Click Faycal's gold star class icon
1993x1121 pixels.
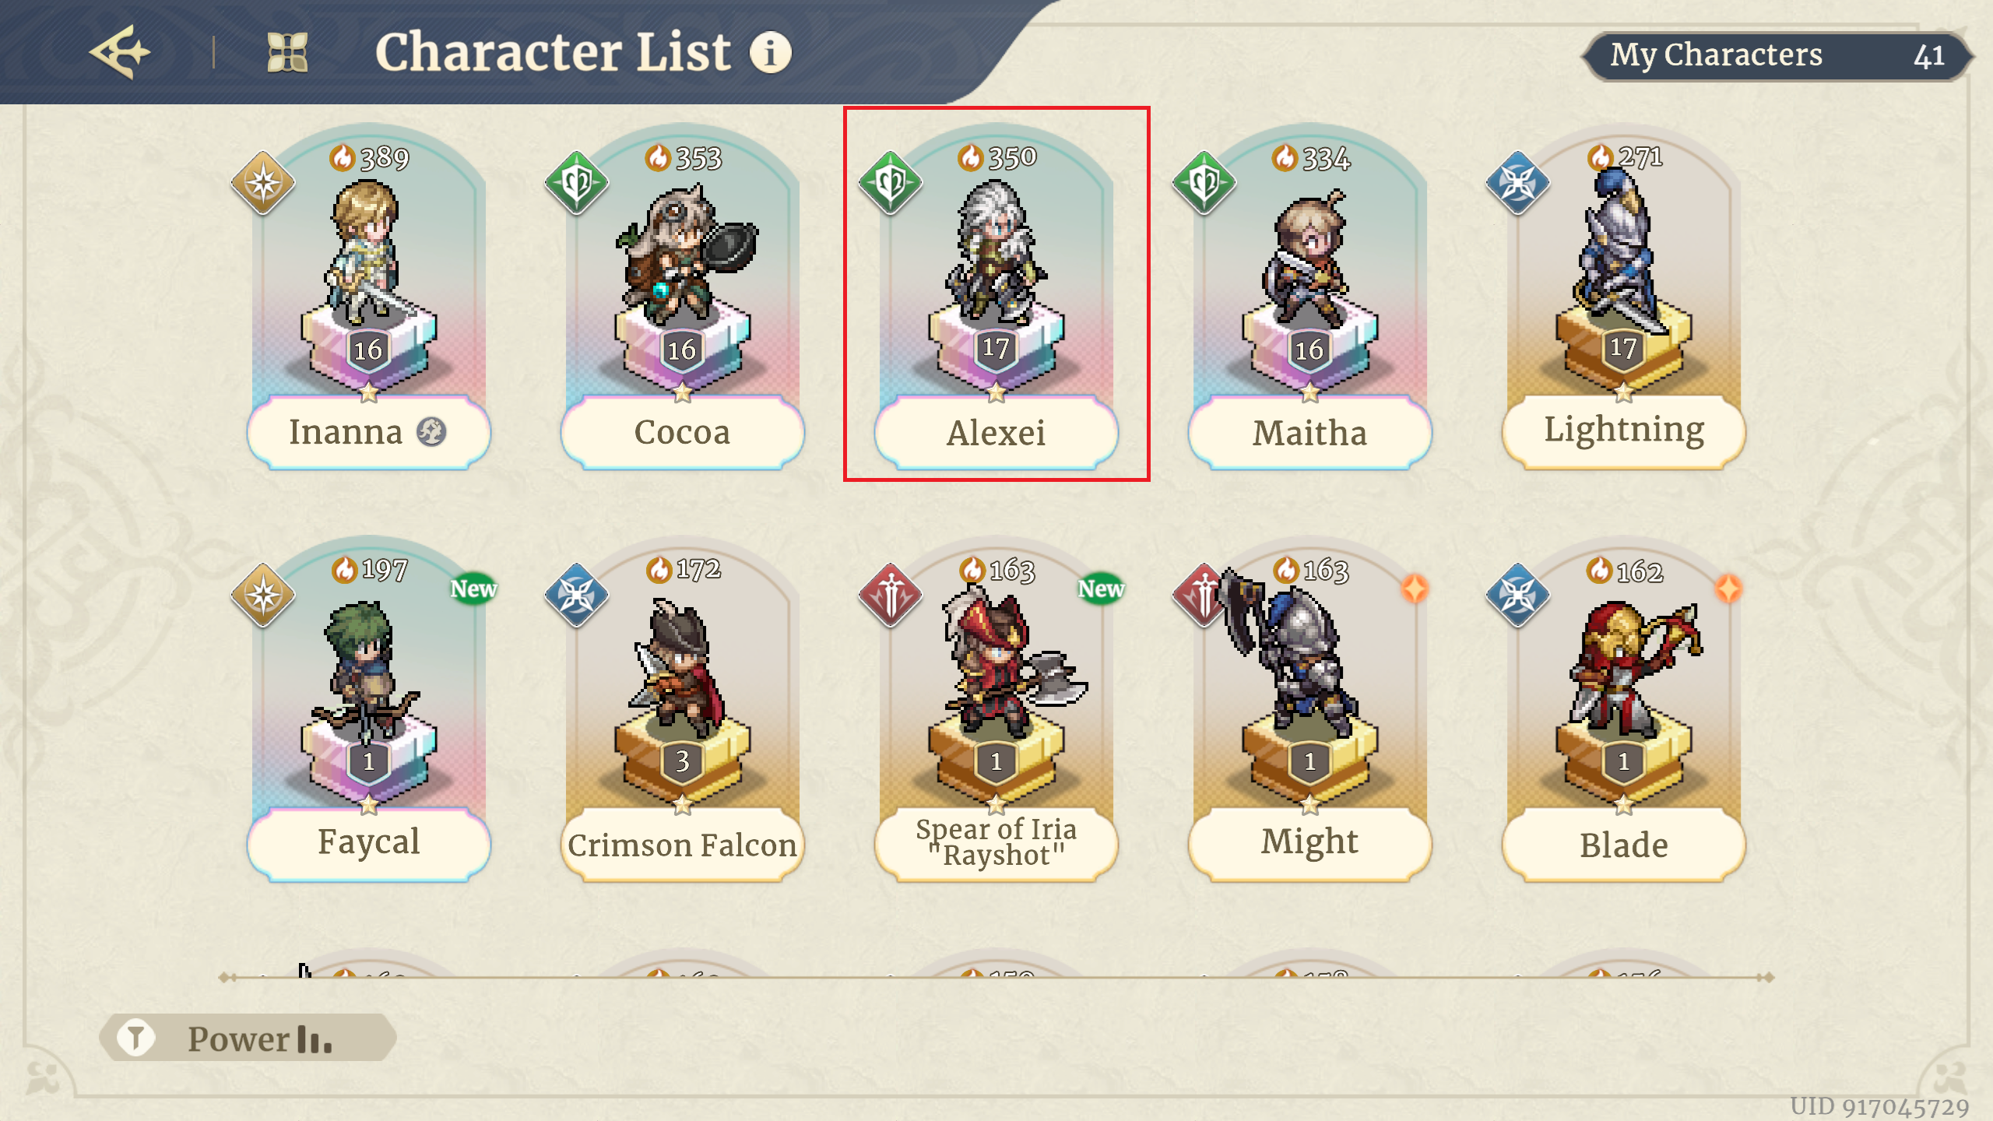(x=263, y=596)
